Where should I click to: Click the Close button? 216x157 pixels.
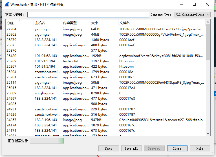point(177,149)
